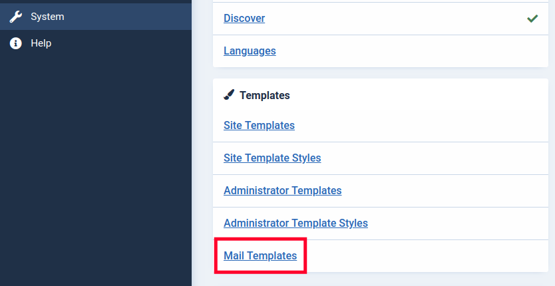Click blank space right of Administrator Templates link

click(x=446, y=190)
